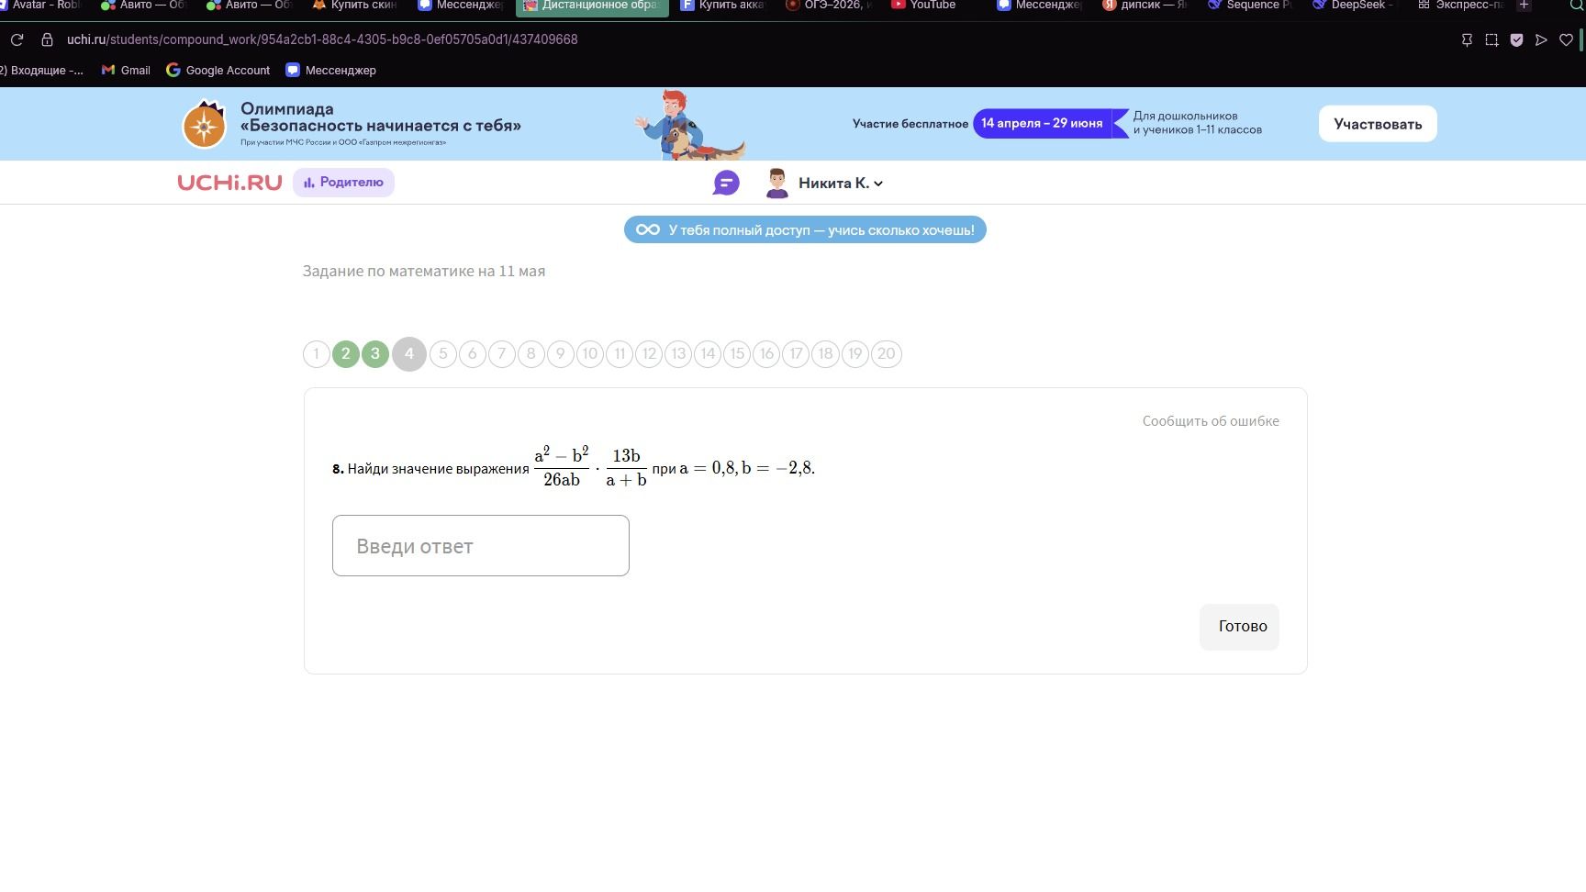Click the pin icon in browser toolbar
The image size is (1586, 892).
click(1467, 39)
